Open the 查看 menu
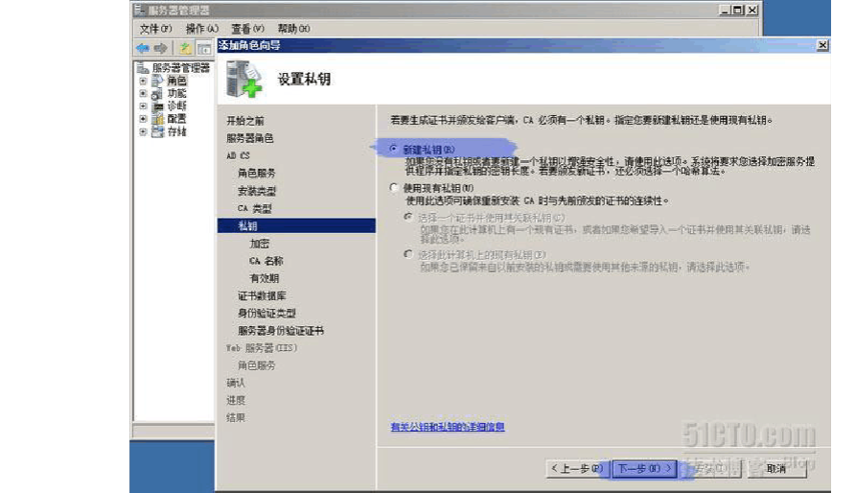 [x=246, y=29]
